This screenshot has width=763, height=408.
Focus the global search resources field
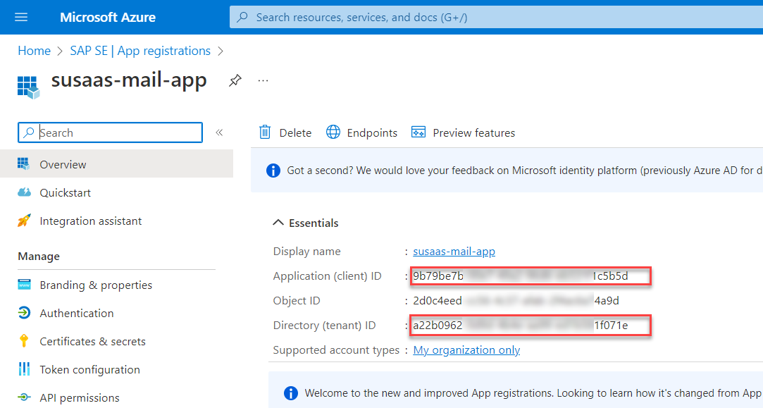497,18
